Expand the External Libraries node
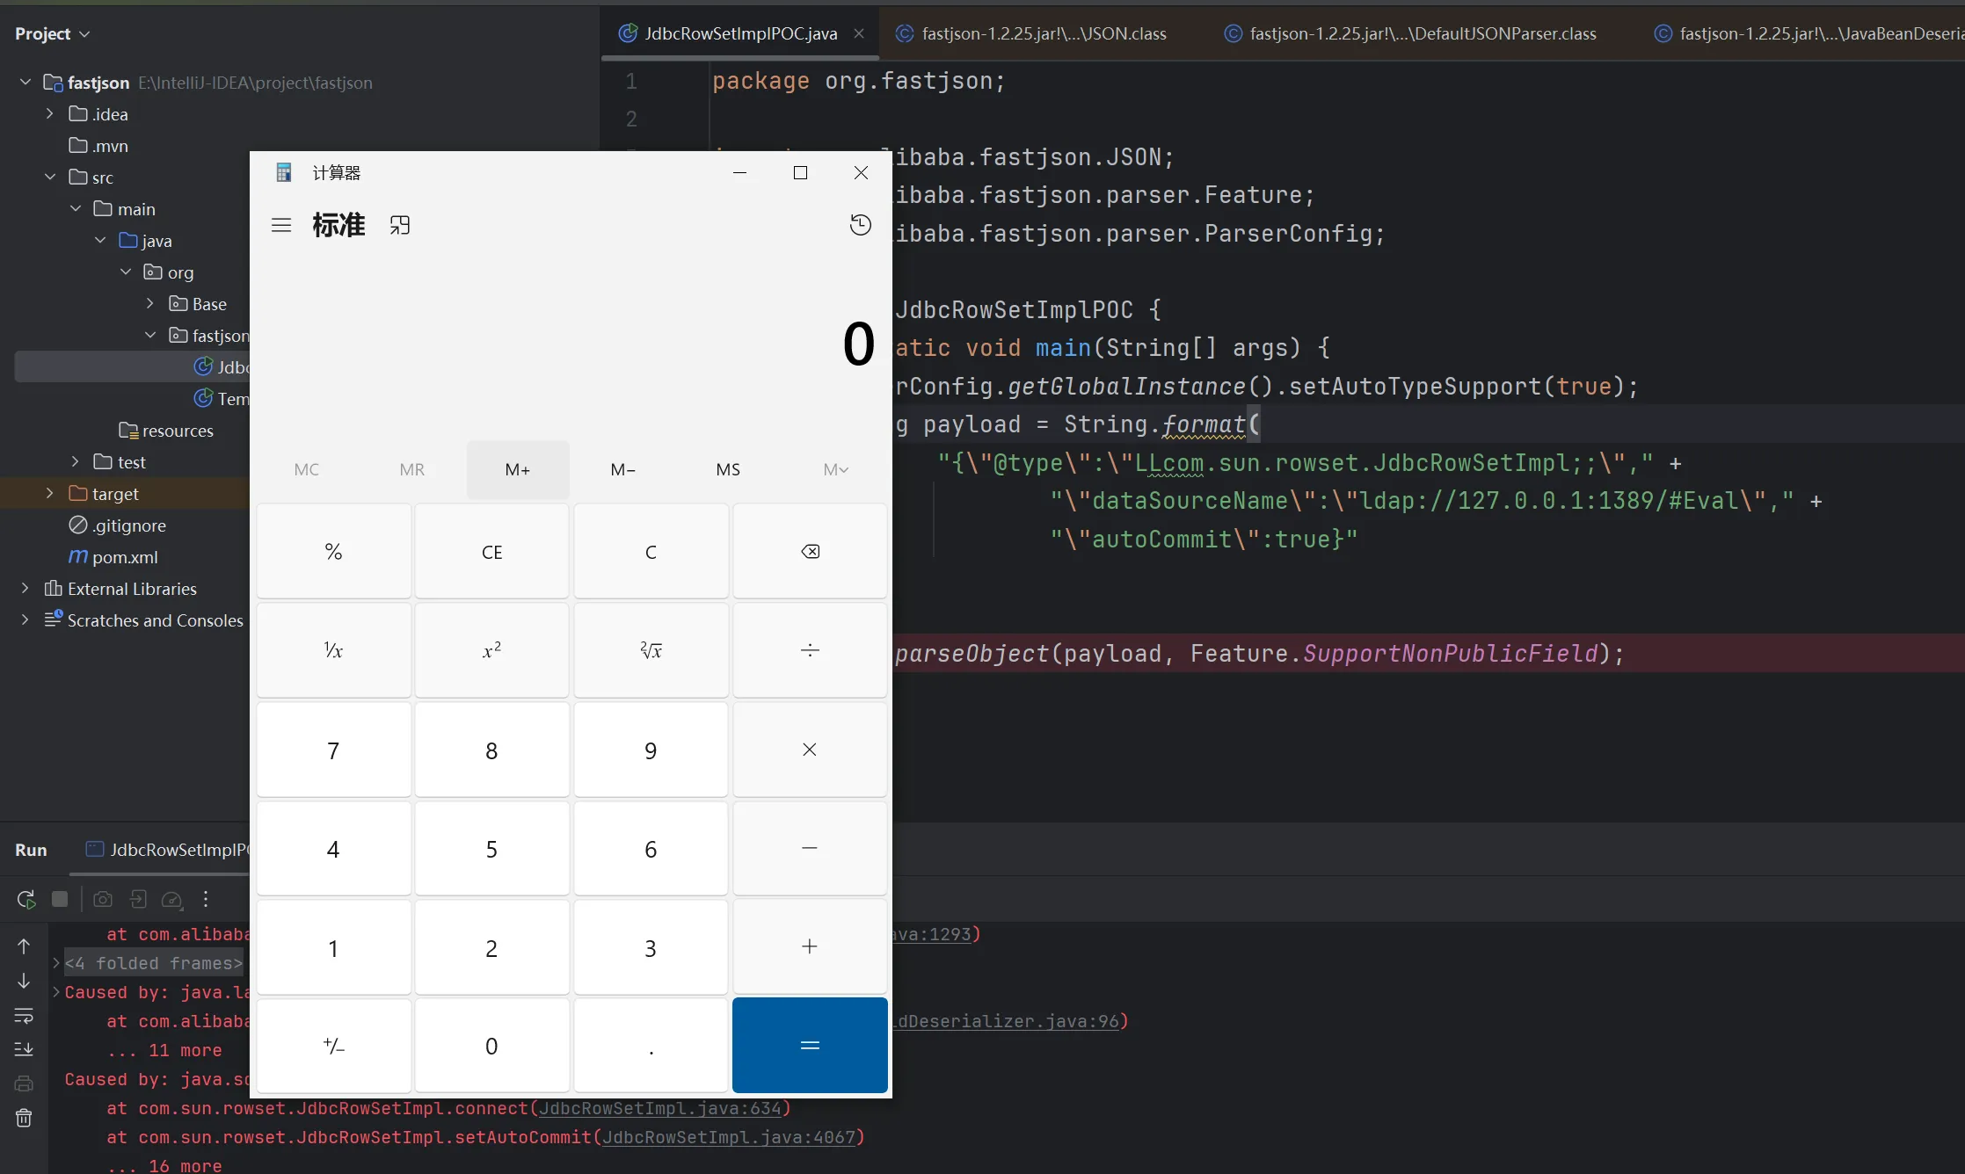 pos(25,589)
